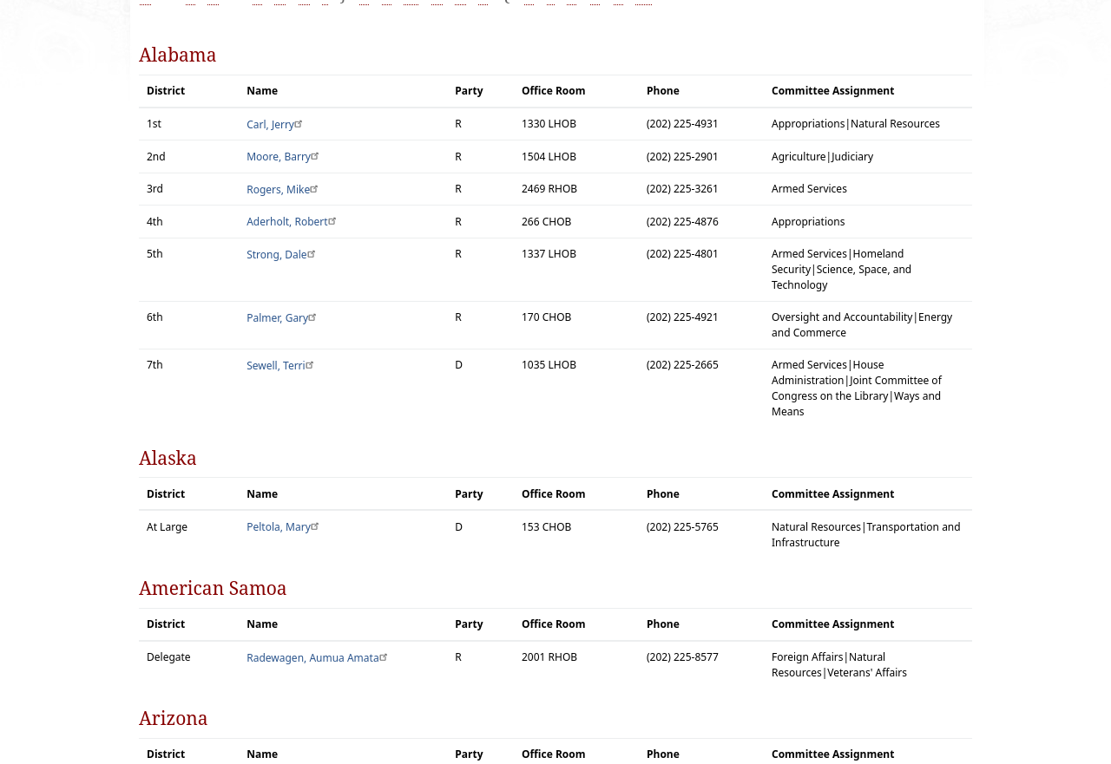
Task: Click the 2469 RHOB office room cell
Action: click(x=549, y=189)
